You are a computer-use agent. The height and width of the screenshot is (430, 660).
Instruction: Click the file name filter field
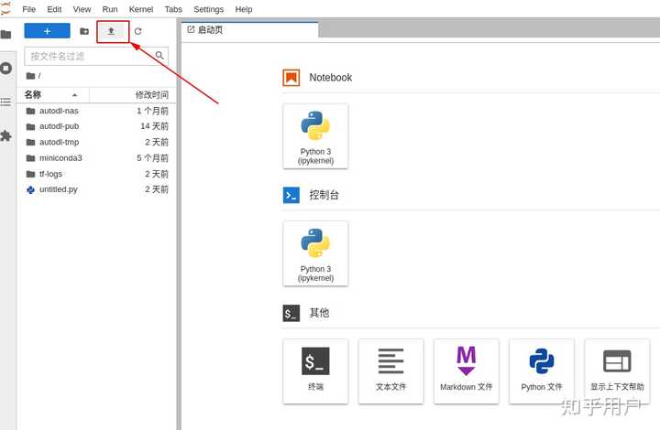96,57
